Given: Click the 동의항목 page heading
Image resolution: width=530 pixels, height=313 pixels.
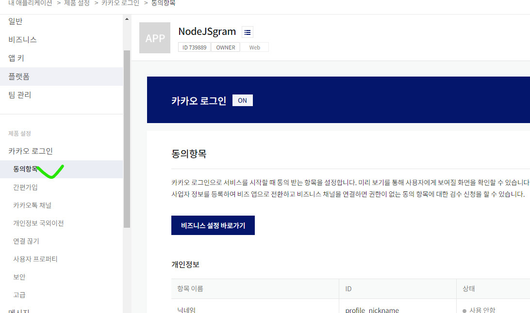Looking at the screenshot, I should click(x=189, y=154).
